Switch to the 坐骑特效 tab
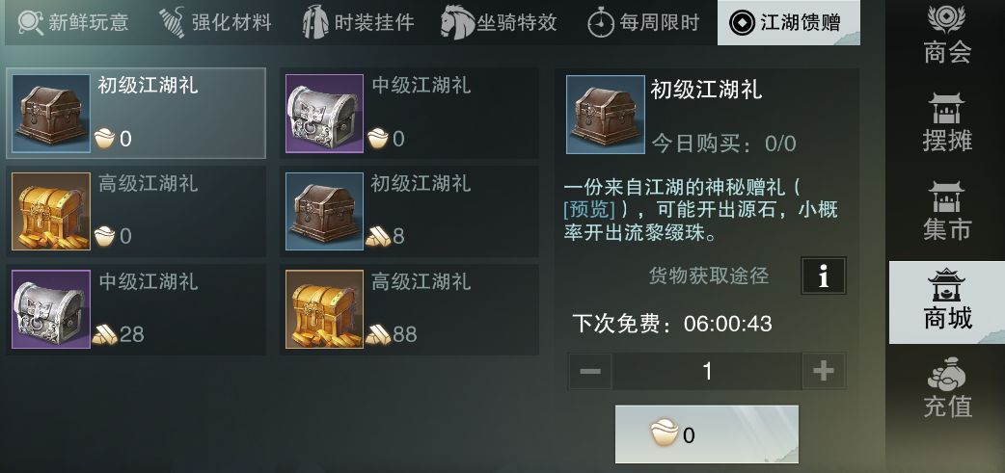Screen dimensions: 1005x473 click(x=501, y=22)
